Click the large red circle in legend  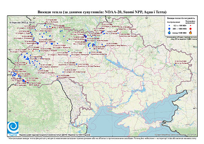pyautogui.click(x=190, y=29)
